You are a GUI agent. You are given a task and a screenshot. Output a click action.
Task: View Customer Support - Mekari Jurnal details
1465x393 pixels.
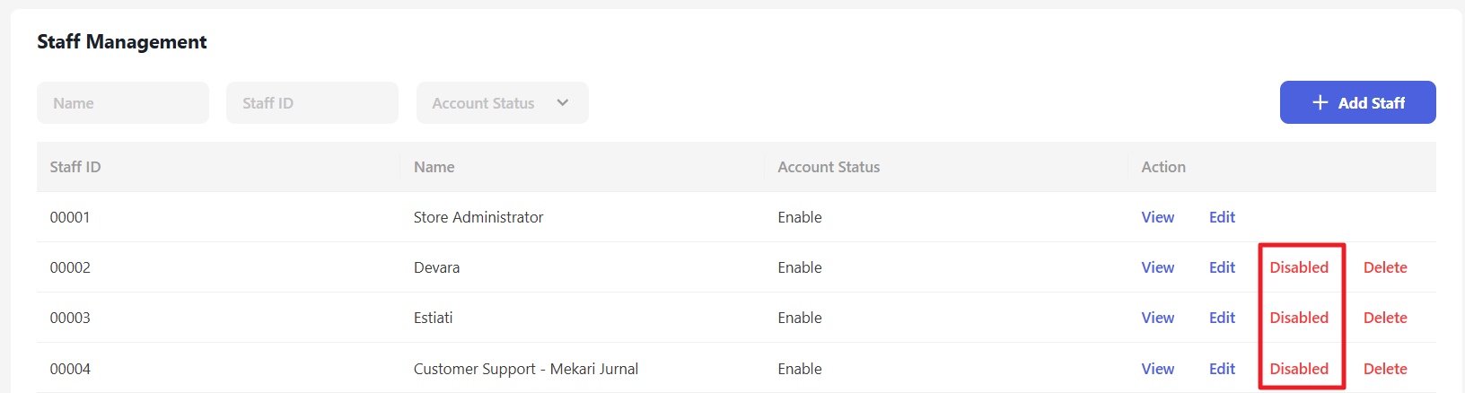(1157, 369)
